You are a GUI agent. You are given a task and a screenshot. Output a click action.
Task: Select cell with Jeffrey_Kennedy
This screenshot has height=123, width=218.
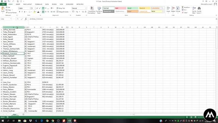click(x=14, y=30)
